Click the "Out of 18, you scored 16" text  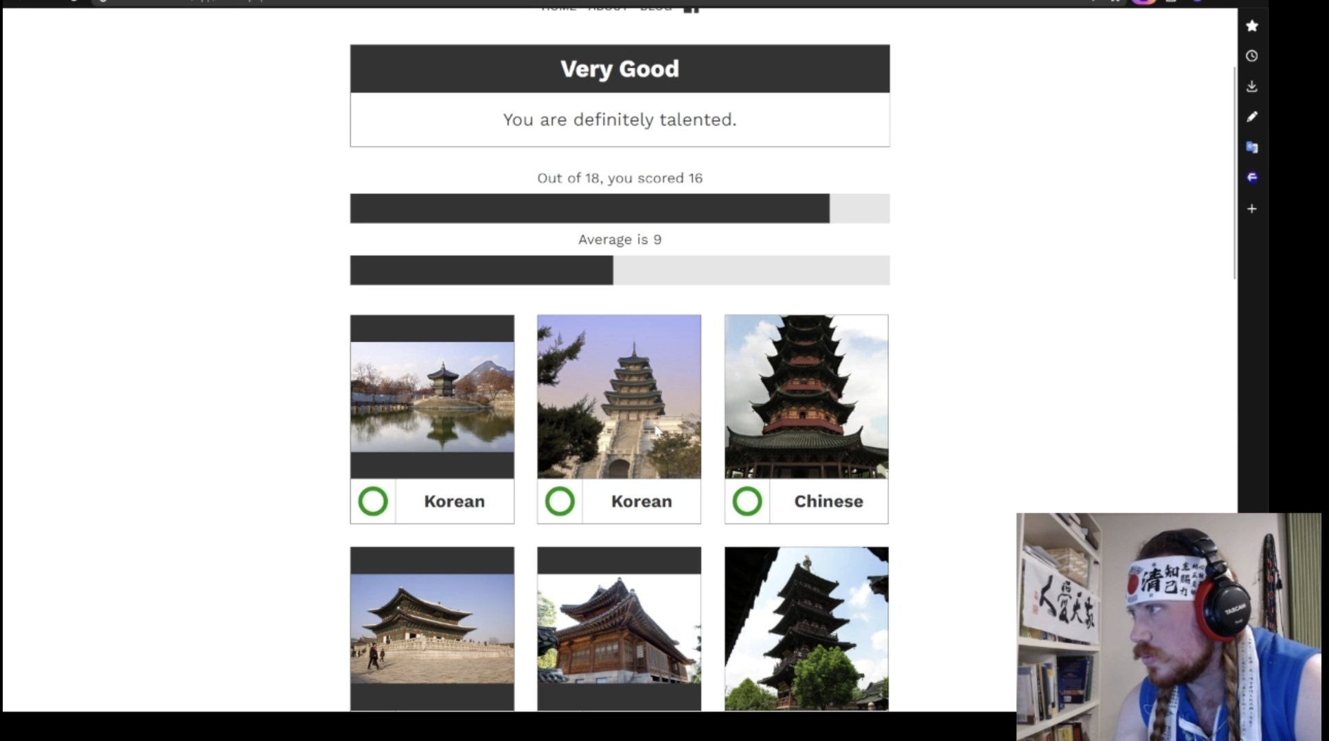point(620,178)
